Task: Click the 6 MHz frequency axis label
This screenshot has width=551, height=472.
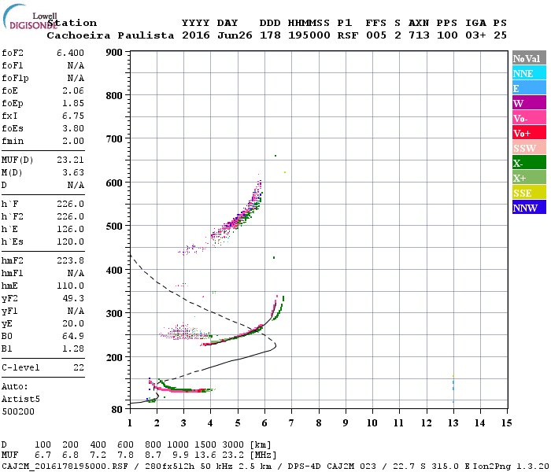Action: tap(264, 423)
